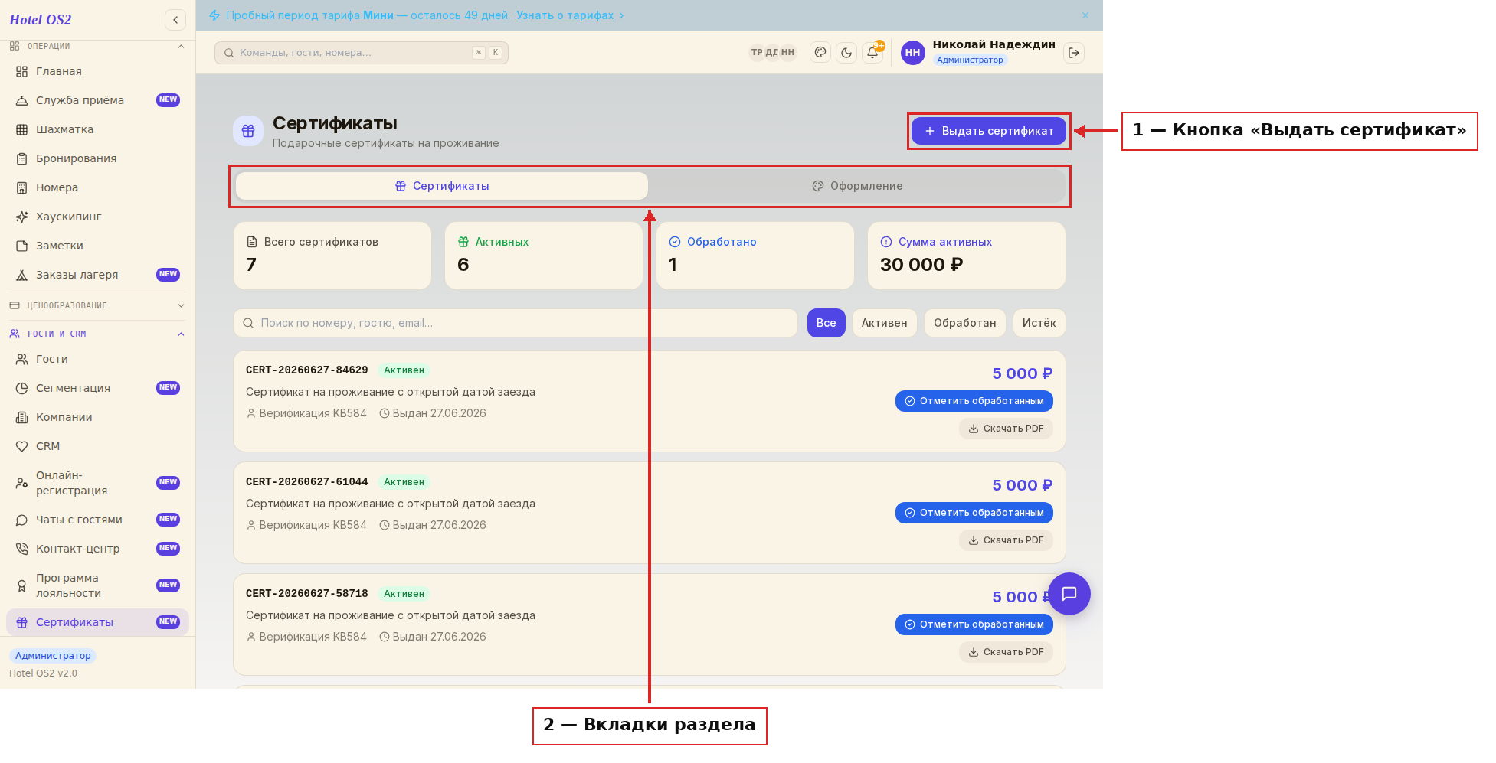The width and height of the screenshot is (1496, 763).
Task: Open Гости in the sidebar
Action: click(x=97, y=359)
